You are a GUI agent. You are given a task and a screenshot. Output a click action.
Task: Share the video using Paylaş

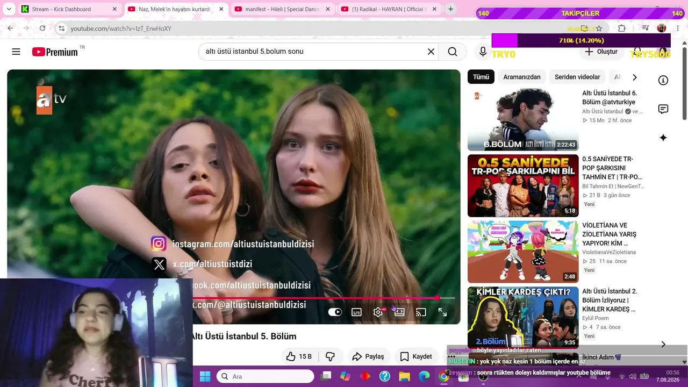[368, 356]
